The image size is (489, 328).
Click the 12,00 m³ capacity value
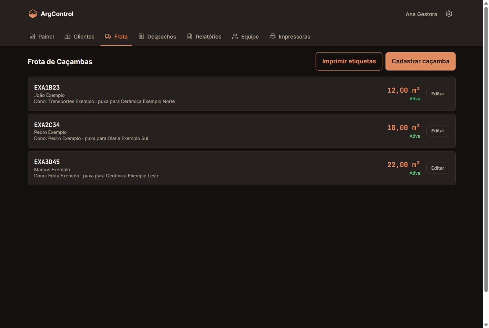point(403,90)
